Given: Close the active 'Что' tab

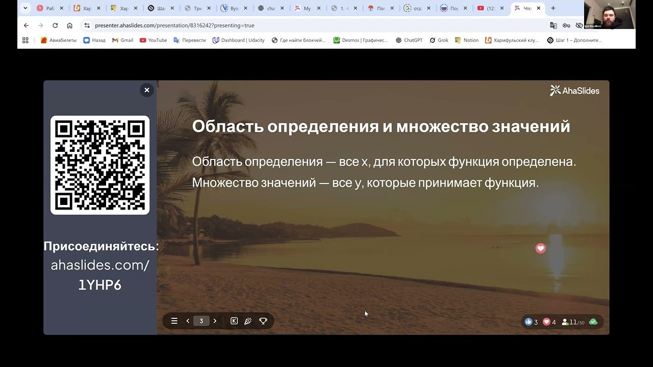Looking at the screenshot, I should coord(538,8).
